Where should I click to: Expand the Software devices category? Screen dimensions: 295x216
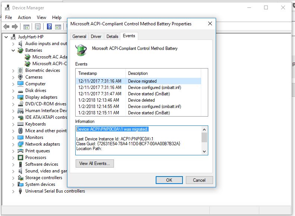[13, 165]
